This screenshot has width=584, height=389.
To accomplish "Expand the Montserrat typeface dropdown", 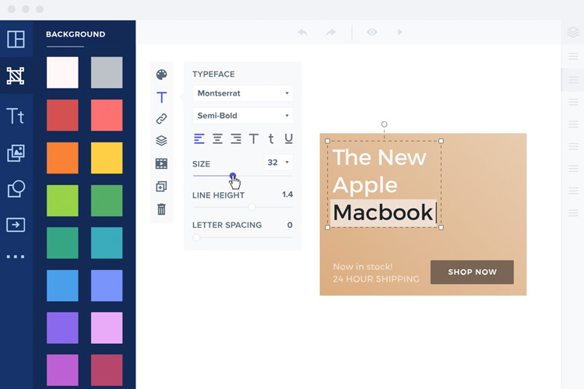I will tap(242, 93).
